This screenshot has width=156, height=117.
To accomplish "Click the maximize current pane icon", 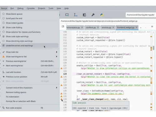I will [84, 15].
